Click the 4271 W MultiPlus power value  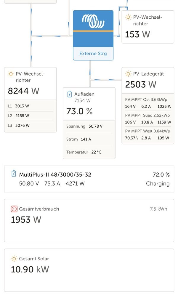pyautogui.click(x=75, y=183)
